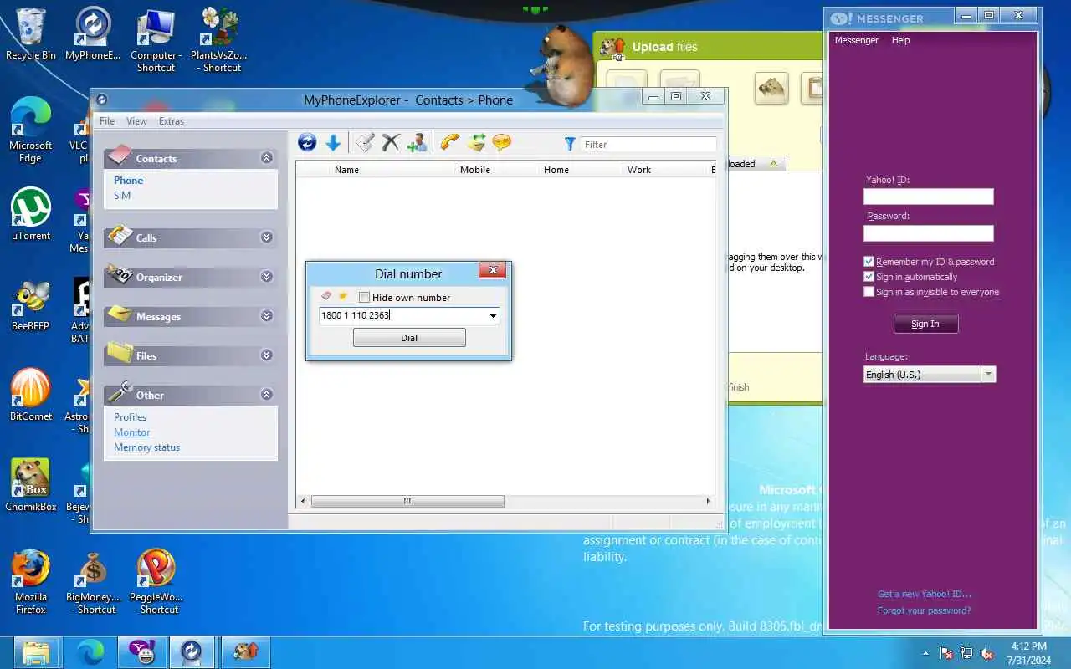Select the BeeBEEP desktop icon
Screen dimensions: 1071x669
[x=31, y=304]
